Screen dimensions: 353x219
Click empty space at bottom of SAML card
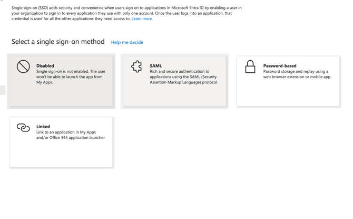(x=174, y=97)
